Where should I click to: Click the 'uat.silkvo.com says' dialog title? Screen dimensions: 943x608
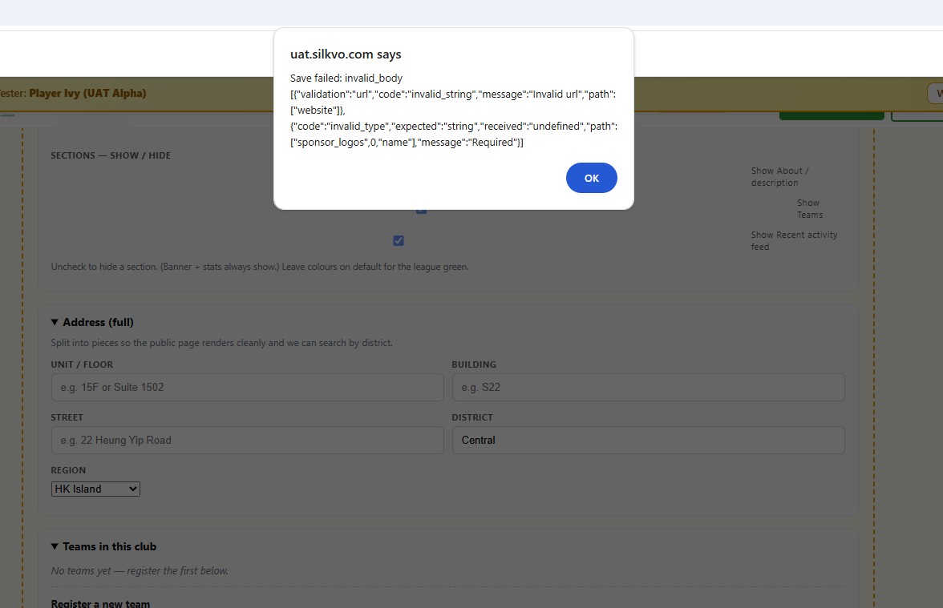point(346,54)
